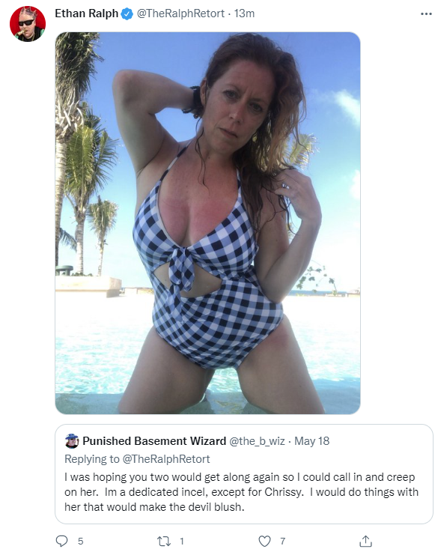Open Ethan Ralph's profile avatar
Image resolution: width=441 pixels, height=555 pixels.
click(28, 24)
